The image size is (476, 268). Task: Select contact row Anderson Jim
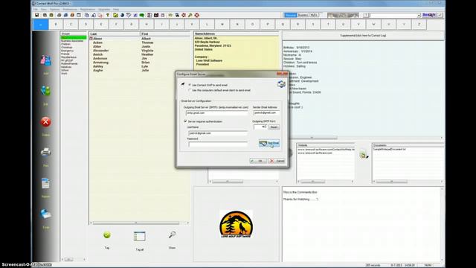coord(140,58)
